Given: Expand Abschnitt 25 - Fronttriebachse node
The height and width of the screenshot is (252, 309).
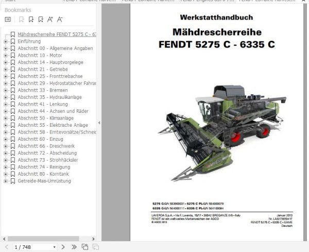Looking at the screenshot, I should (6, 76).
